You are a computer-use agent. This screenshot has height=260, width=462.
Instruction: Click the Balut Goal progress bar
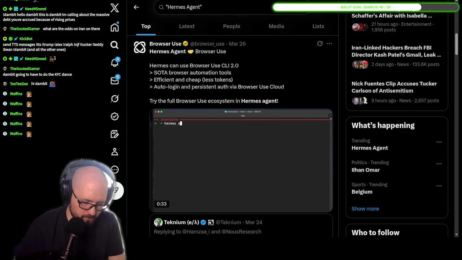[x=365, y=7]
